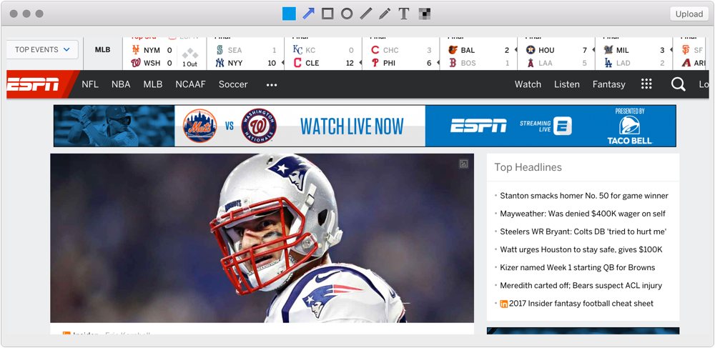Click the Insider icon beside cheat sheet

(x=504, y=304)
